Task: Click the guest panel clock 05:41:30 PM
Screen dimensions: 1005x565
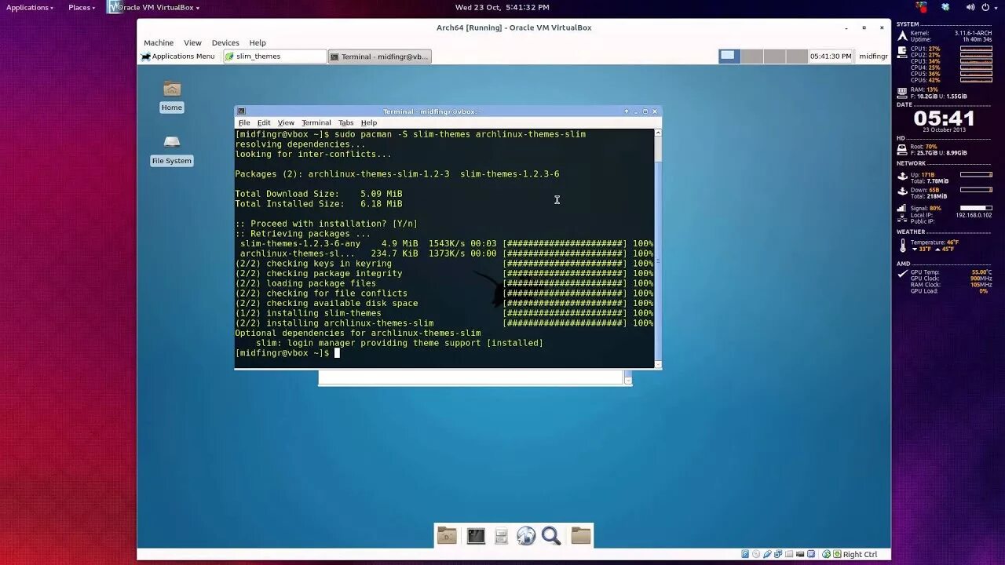Action: tap(831, 56)
